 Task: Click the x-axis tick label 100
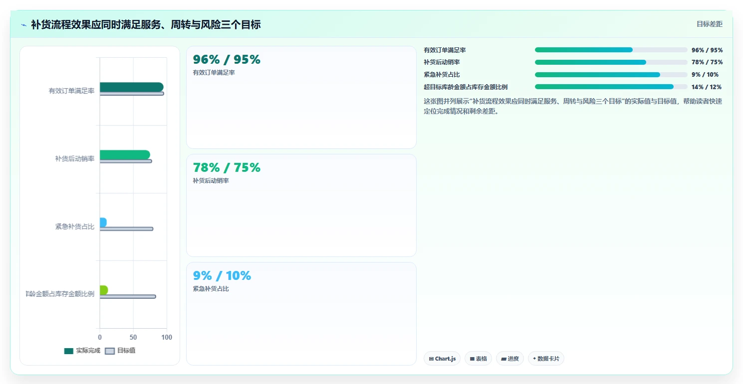pyautogui.click(x=167, y=337)
